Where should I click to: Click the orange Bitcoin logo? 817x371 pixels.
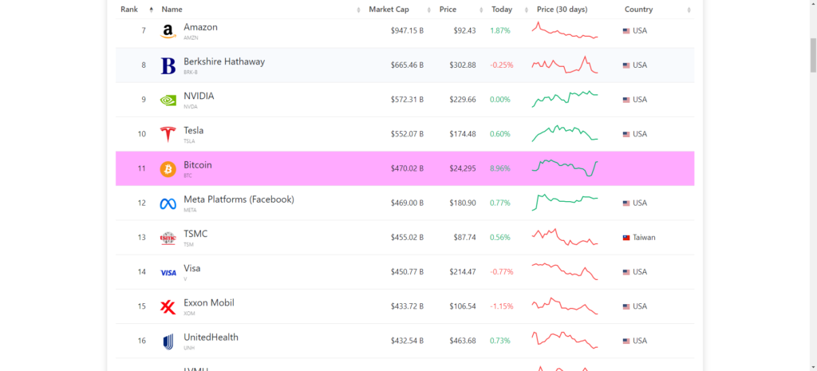[168, 169]
